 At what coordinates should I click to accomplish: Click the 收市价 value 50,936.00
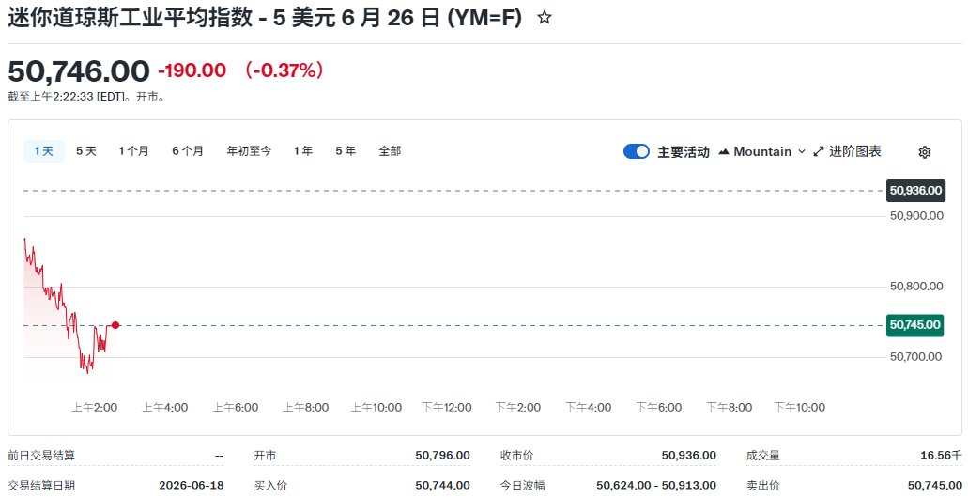pyautogui.click(x=689, y=456)
